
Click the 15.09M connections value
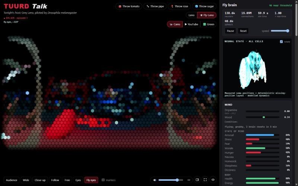(x=247, y=13)
